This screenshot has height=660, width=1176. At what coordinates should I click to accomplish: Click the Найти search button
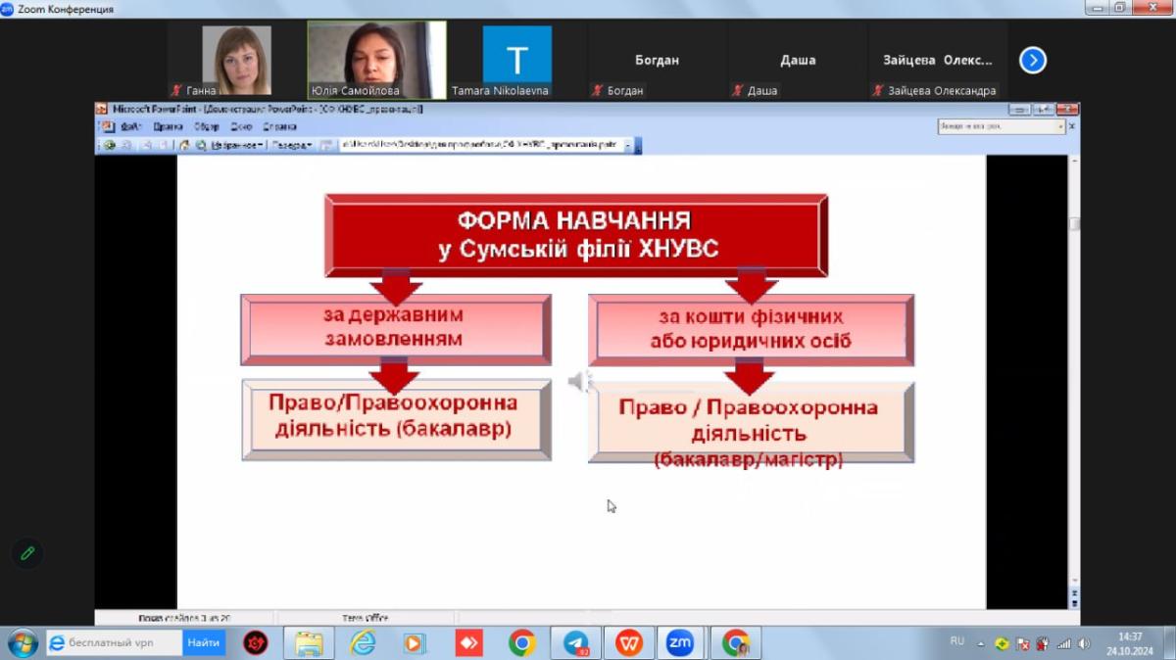click(x=204, y=642)
